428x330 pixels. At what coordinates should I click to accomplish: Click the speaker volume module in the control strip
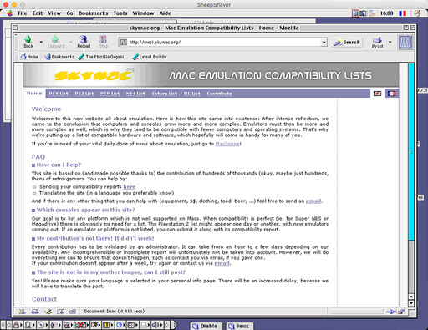pyautogui.click(x=156, y=325)
